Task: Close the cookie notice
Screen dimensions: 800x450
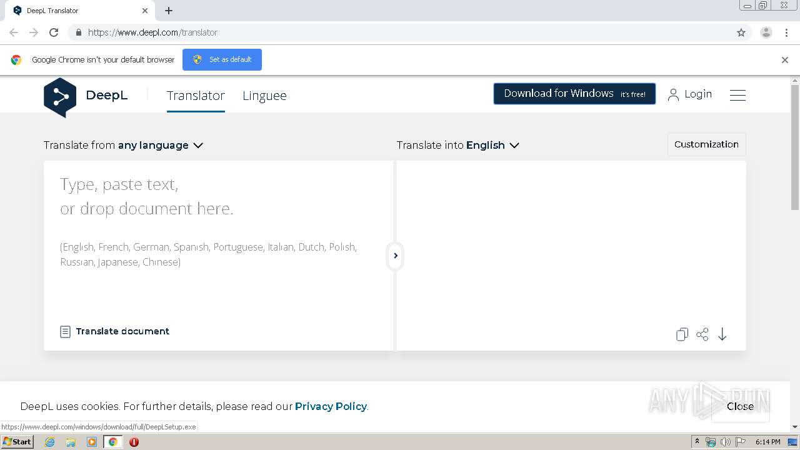Action: 740,406
